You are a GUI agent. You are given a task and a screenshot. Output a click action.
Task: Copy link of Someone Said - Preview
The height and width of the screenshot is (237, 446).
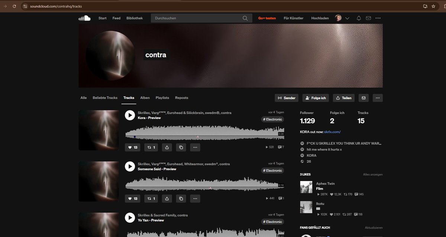tap(181, 198)
